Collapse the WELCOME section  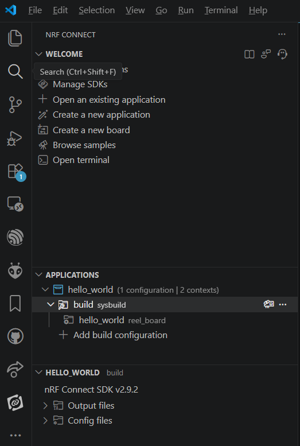tap(39, 54)
